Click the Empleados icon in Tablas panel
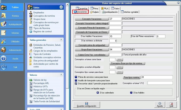 pyautogui.click(x=31, y=12)
